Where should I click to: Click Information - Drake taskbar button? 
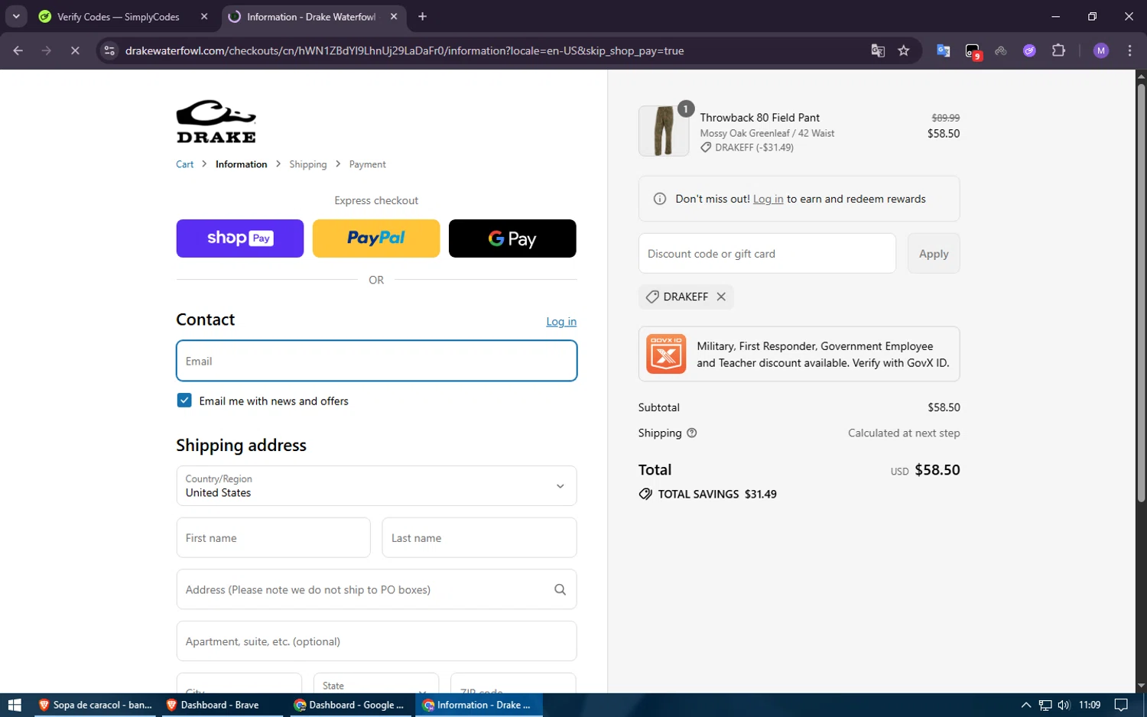[x=479, y=705]
